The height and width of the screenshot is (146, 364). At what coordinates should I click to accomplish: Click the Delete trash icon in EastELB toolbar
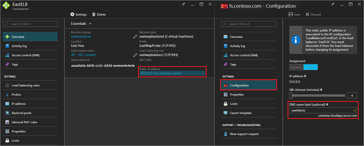point(94,14)
